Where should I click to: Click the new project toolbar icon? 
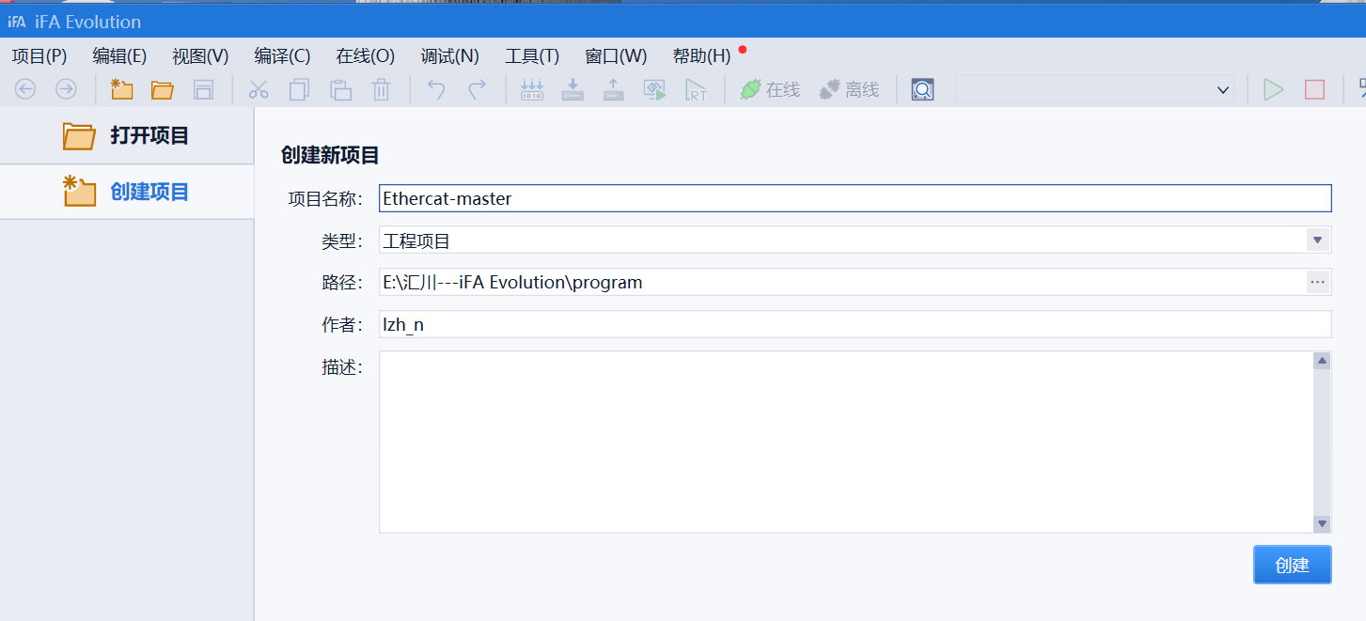tap(121, 90)
